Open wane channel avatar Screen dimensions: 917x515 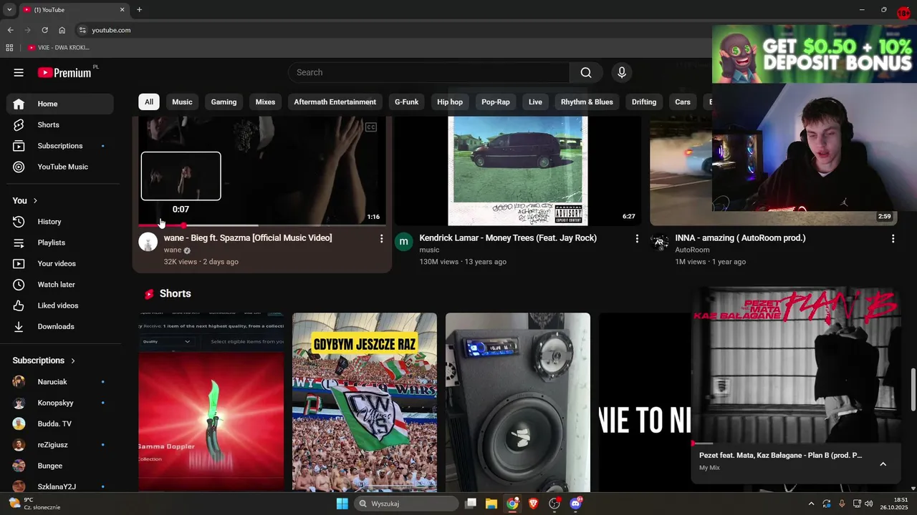pyautogui.click(x=148, y=242)
